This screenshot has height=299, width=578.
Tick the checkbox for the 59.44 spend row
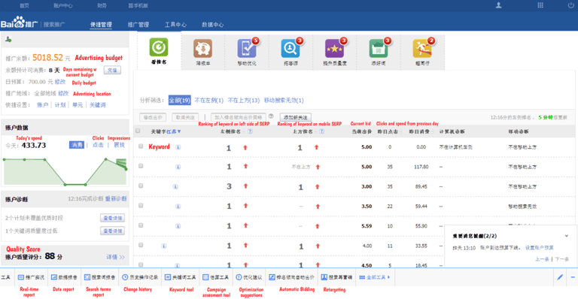(x=141, y=206)
